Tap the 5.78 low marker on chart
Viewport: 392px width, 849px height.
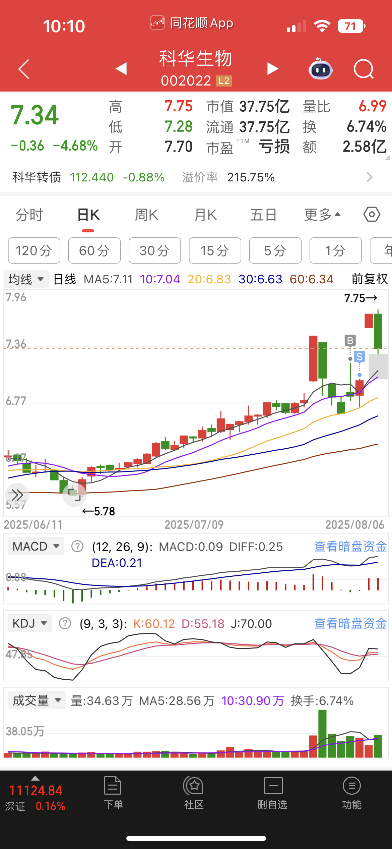click(99, 511)
